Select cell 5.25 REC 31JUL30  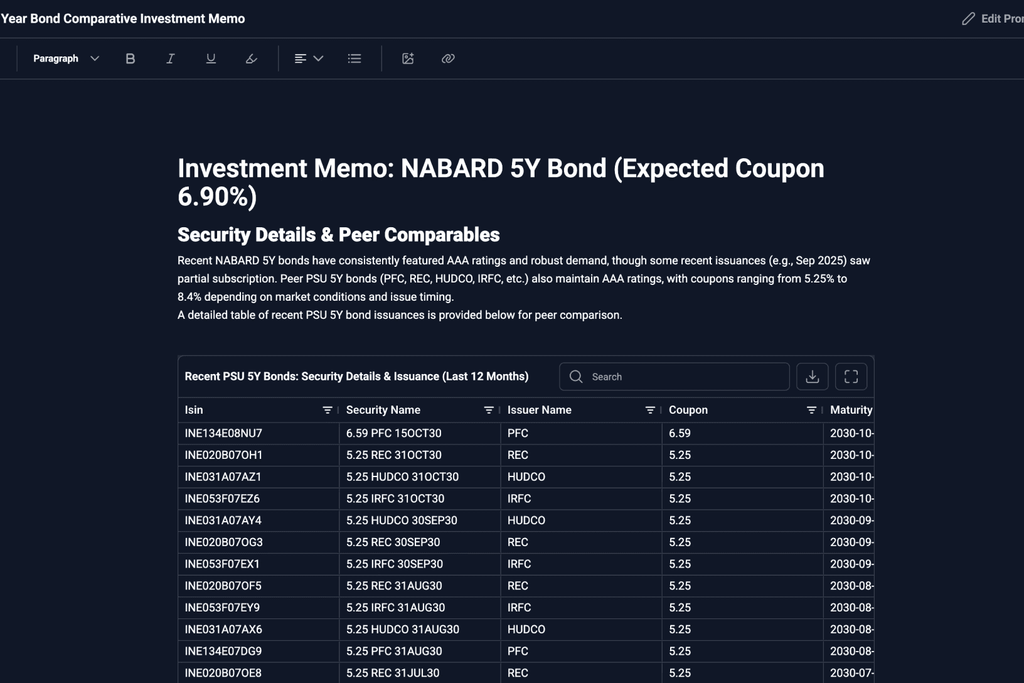point(420,673)
